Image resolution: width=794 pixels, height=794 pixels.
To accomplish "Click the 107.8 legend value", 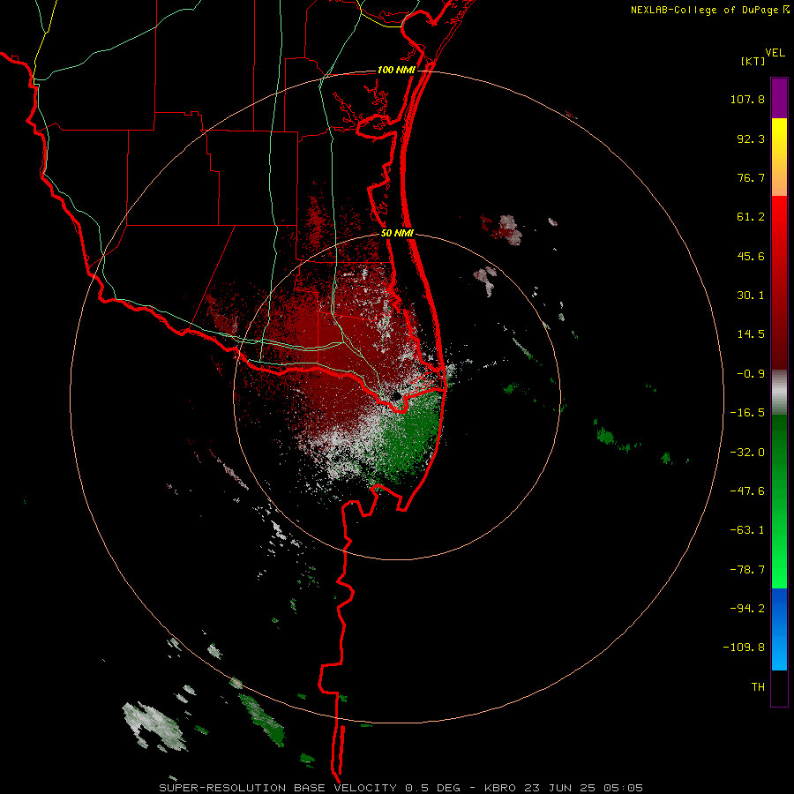I will point(747,99).
